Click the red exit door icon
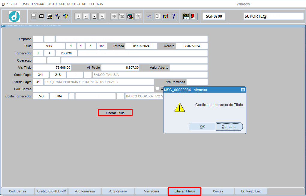Screen dimensions: 306x196 [x=193, y=16]
